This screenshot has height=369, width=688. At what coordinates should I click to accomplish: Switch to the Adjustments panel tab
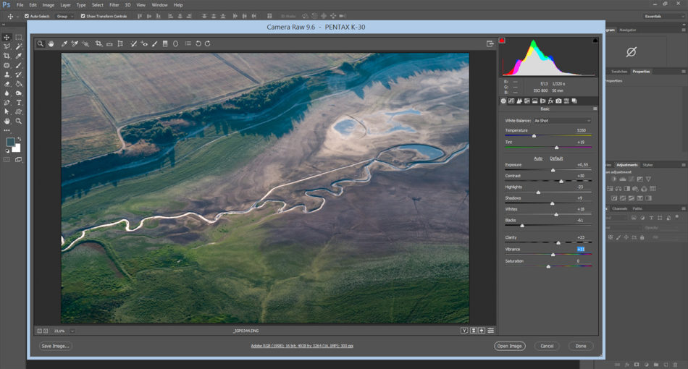[626, 165]
